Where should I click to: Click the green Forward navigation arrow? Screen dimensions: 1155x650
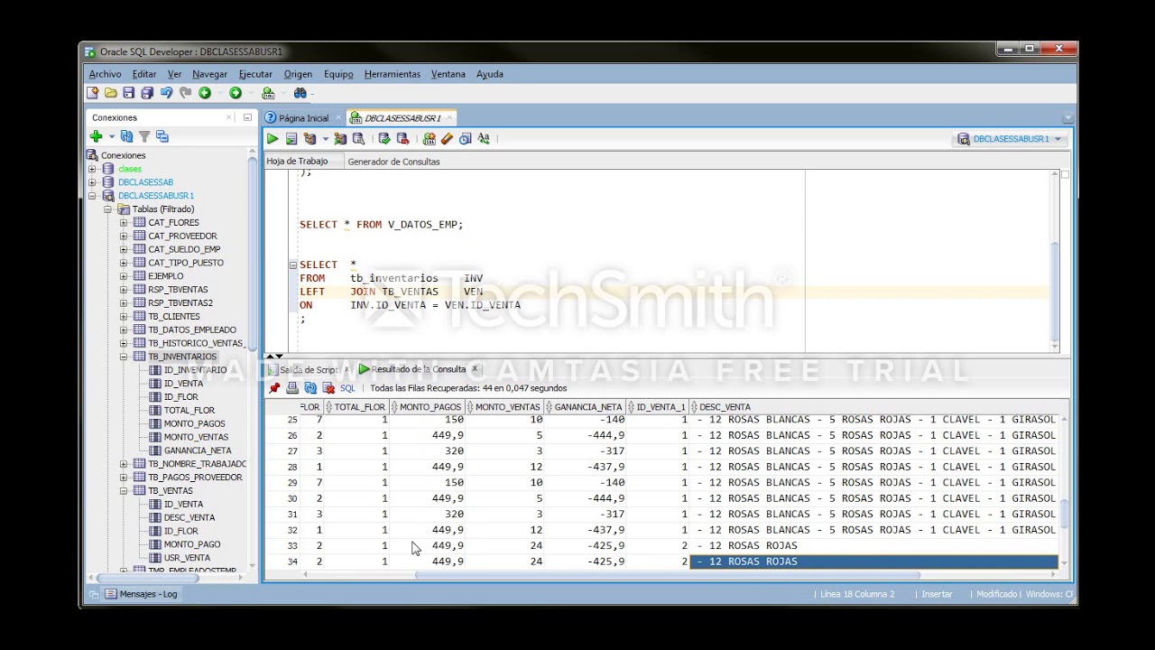(236, 93)
